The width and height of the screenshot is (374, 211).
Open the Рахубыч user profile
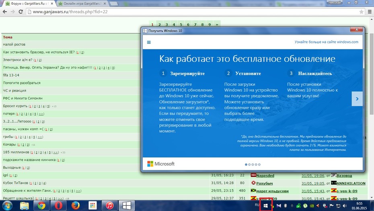[265, 183]
